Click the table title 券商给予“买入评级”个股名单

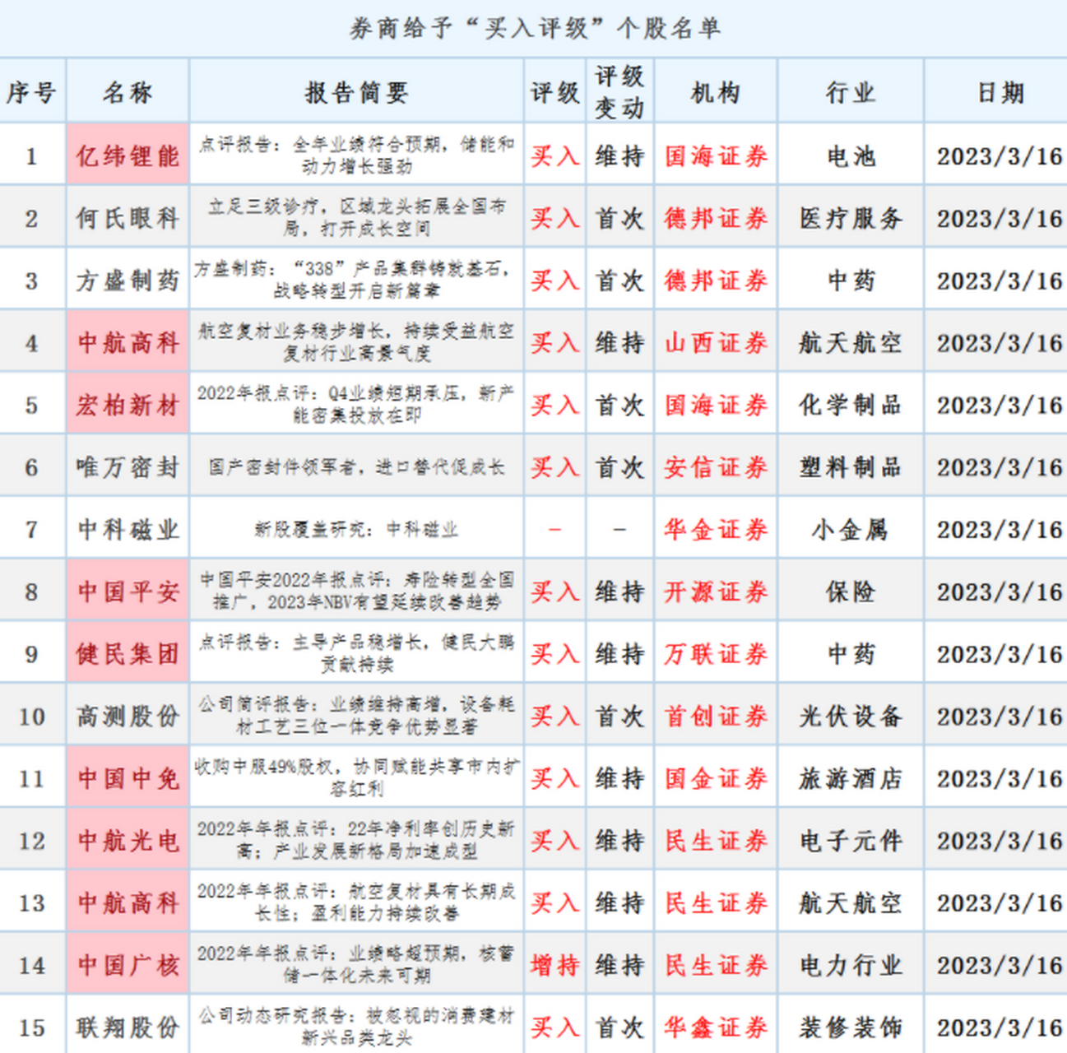pos(535,29)
